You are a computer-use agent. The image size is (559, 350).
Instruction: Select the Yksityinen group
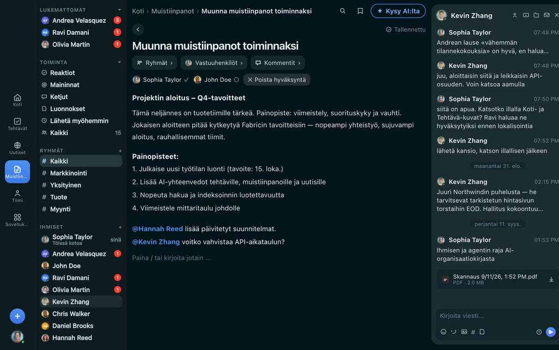coord(81,185)
